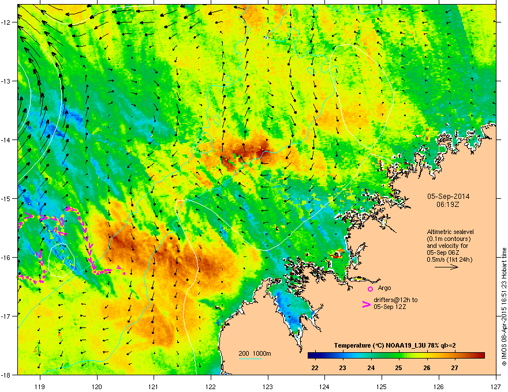This screenshot has height=392, width=508.
Task: Click the cyan bathymetry legend line
Action: (250, 359)
